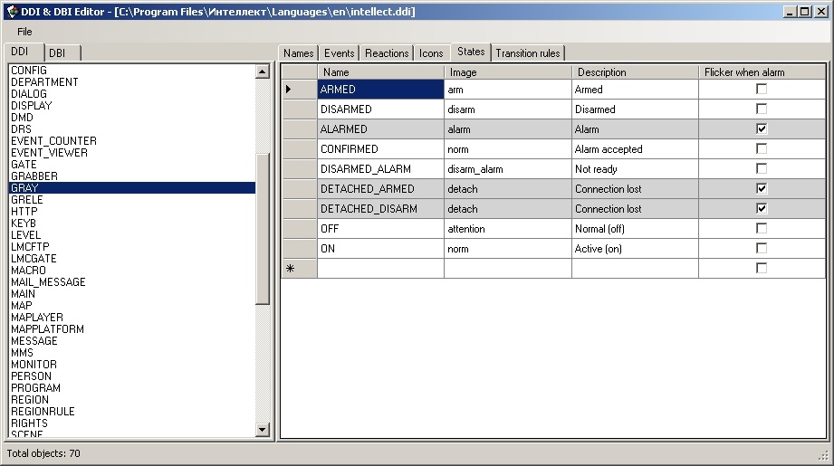The width and height of the screenshot is (834, 466).
Task: Switch to the Transition rules tab
Action: 528,53
